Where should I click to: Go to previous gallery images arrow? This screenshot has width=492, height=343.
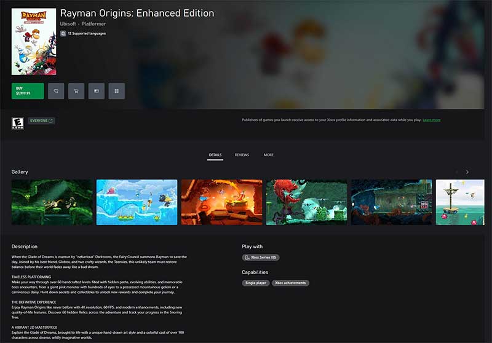tap(456, 172)
